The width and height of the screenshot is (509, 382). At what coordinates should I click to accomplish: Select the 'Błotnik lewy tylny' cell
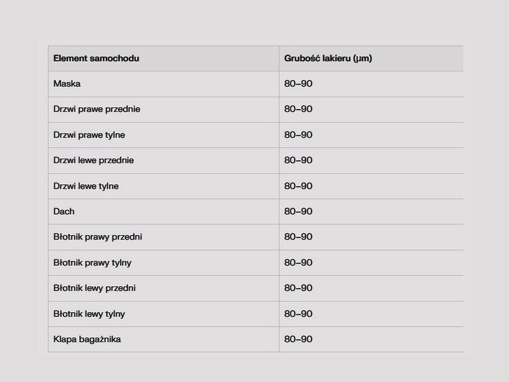pos(163,314)
